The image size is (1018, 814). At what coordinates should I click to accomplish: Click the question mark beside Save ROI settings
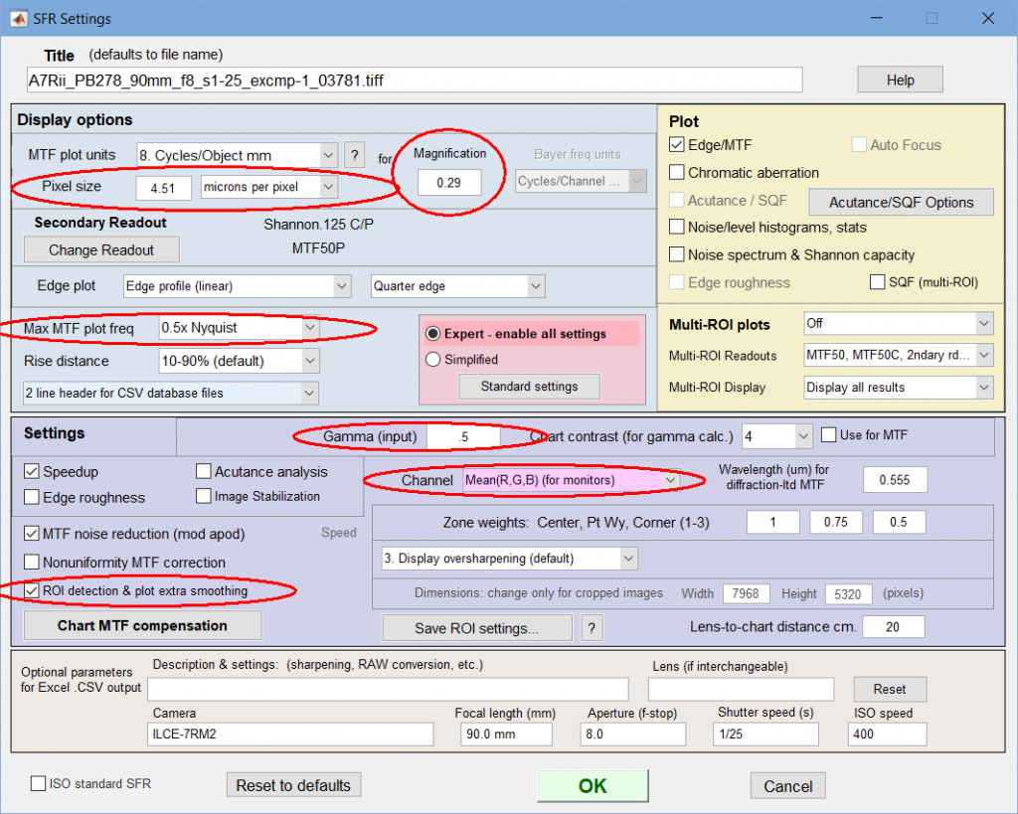click(592, 627)
